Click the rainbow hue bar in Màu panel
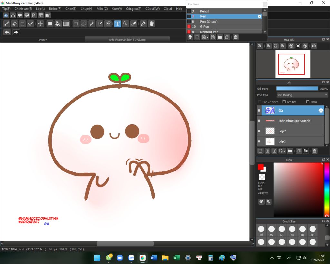 [327, 190]
